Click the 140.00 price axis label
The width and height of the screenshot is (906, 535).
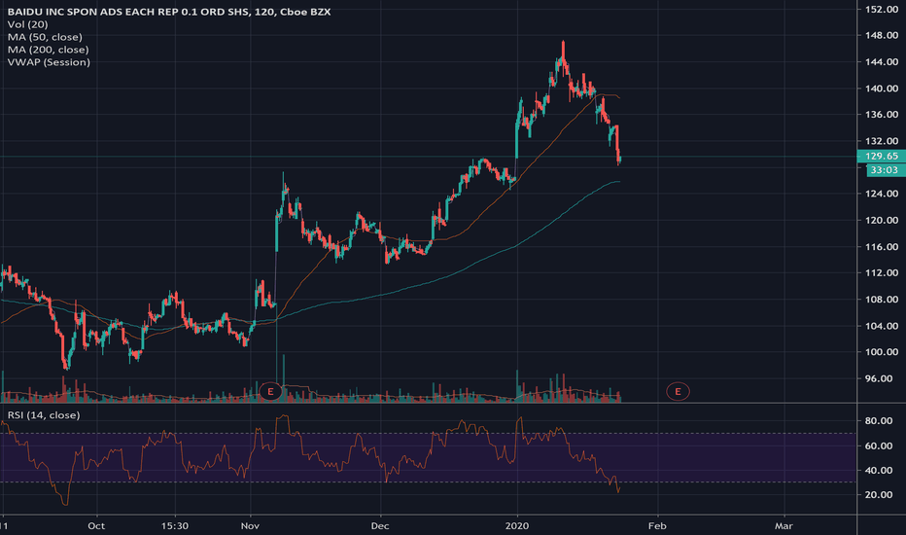881,89
